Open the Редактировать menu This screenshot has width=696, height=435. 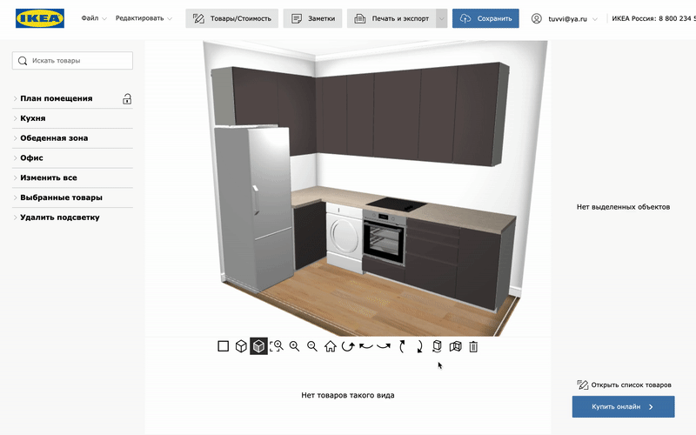pyautogui.click(x=144, y=18)
